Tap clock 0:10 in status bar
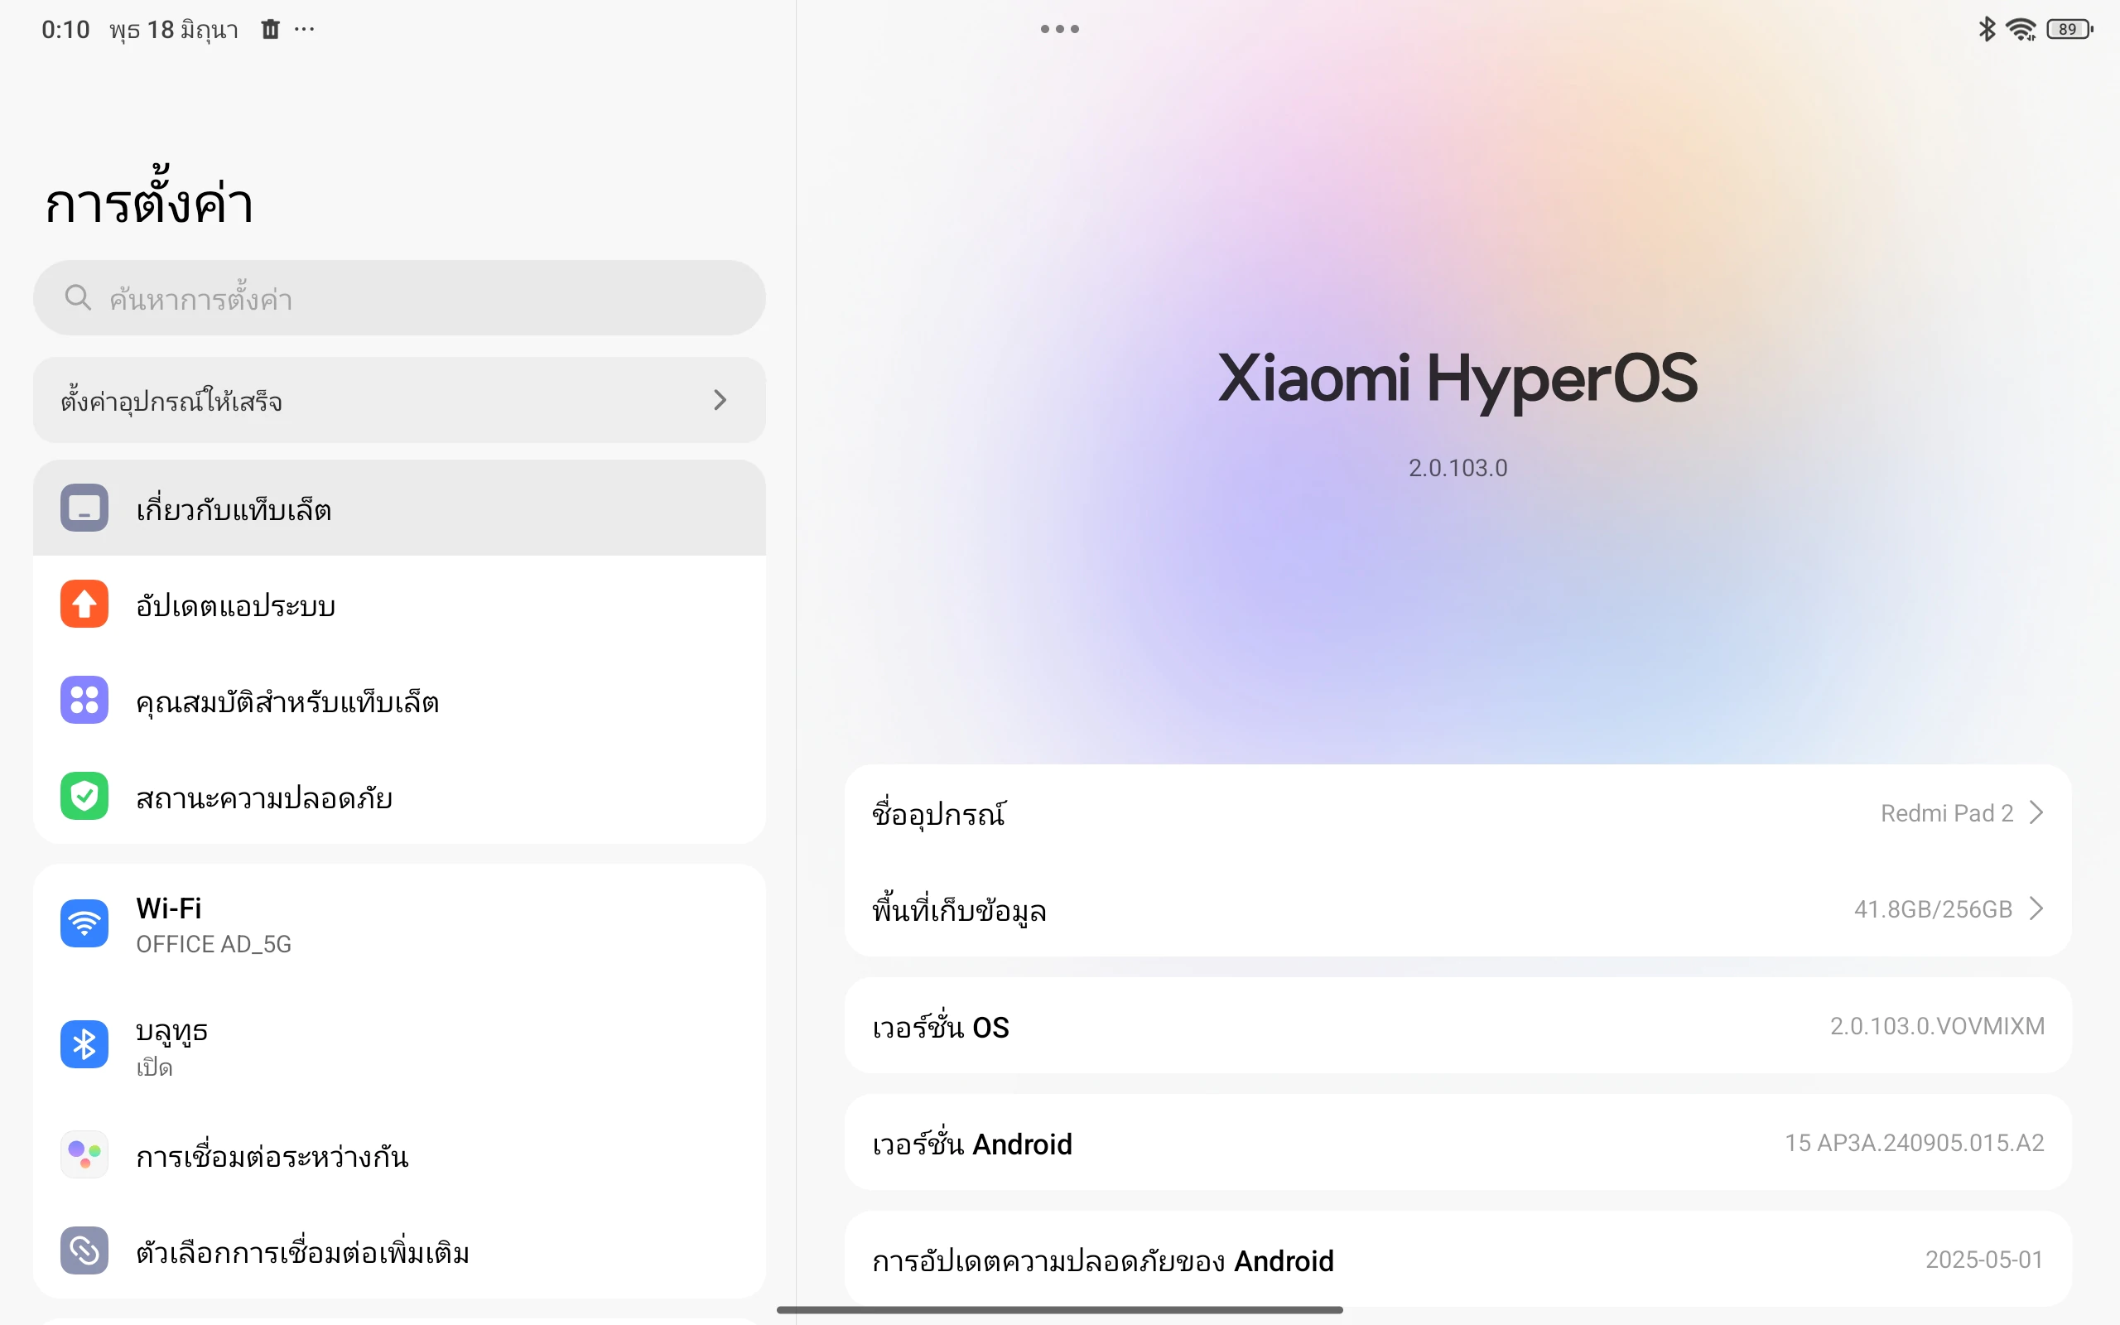2120x1325 pixels. pos(65,30)
